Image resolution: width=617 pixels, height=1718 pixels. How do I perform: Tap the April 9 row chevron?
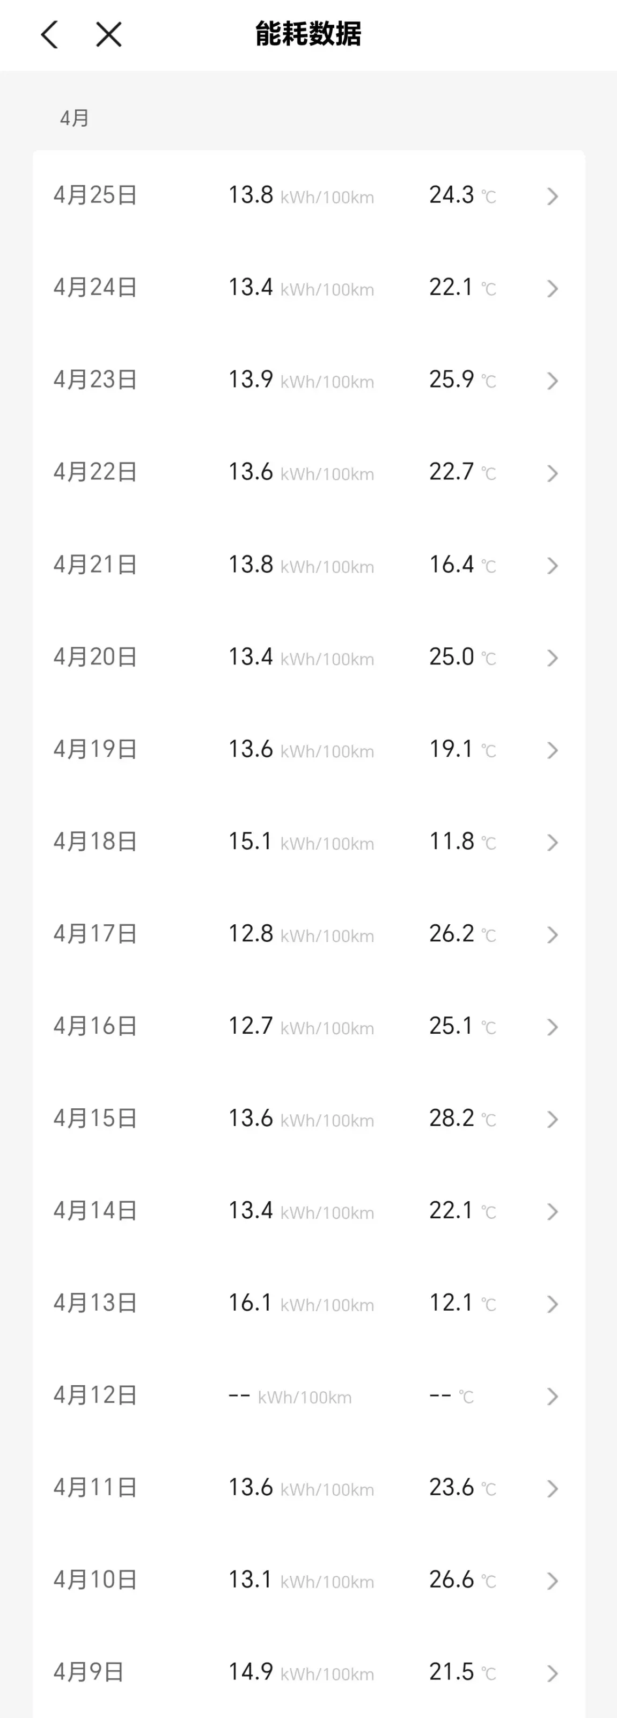click(552, 1673)
